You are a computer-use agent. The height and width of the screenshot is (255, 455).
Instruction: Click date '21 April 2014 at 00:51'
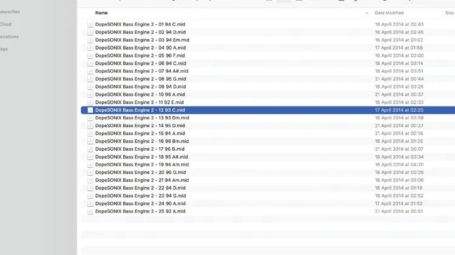(x=399, y=211)
